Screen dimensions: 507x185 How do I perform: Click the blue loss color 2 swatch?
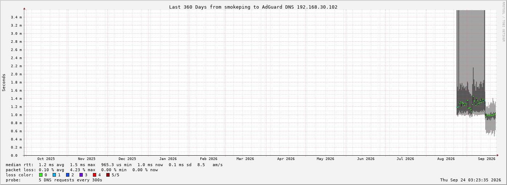click(68, 175)
